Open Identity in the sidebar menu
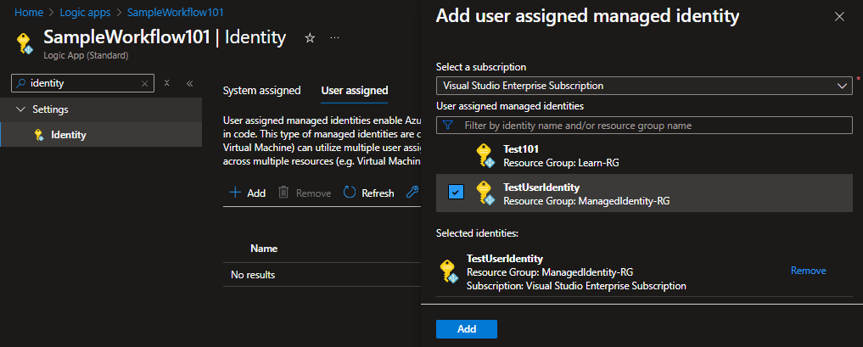The image size is (863, 347). [101, 135]
